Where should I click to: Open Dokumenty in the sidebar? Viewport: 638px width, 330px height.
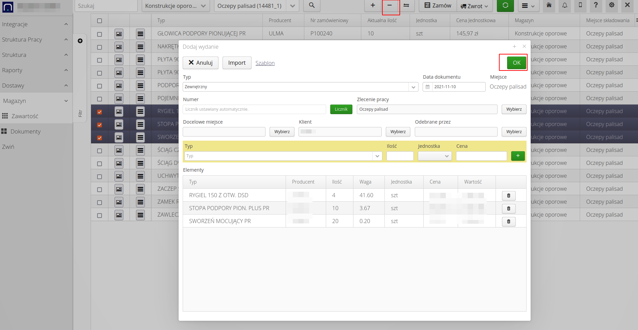25,131
